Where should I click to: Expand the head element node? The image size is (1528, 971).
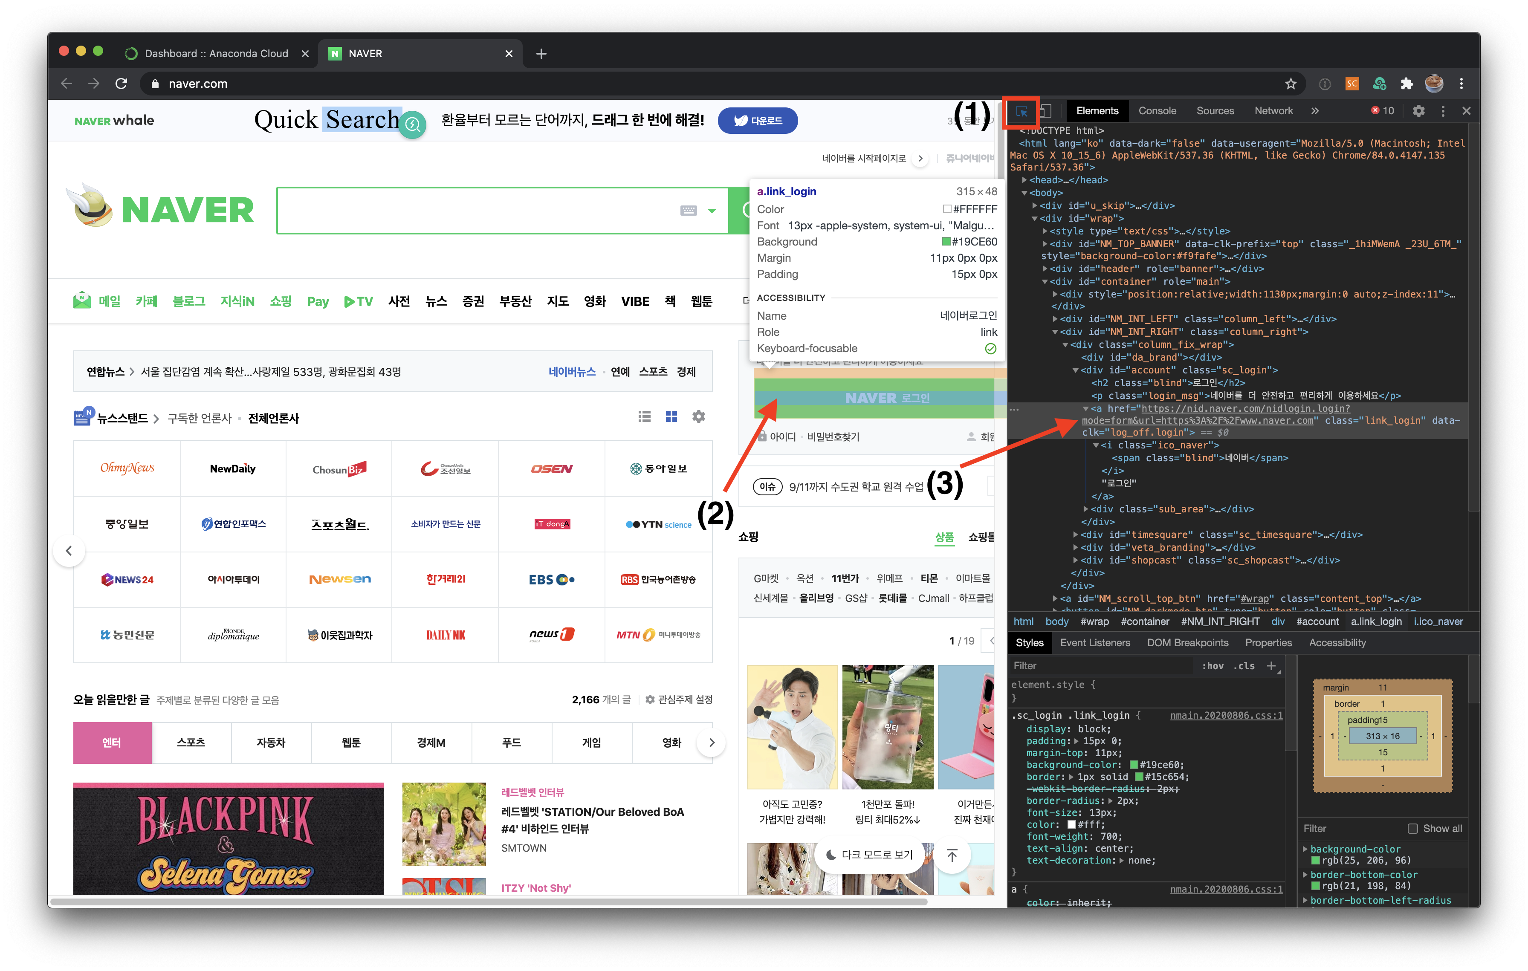1024,180
